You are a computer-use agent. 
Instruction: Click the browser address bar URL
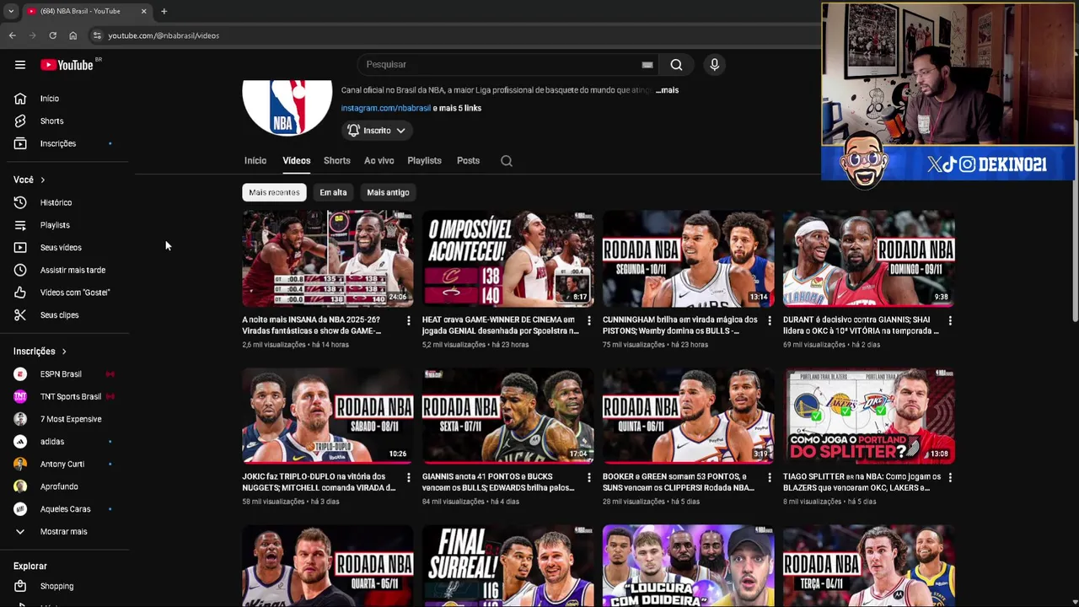tap(164, 35)
